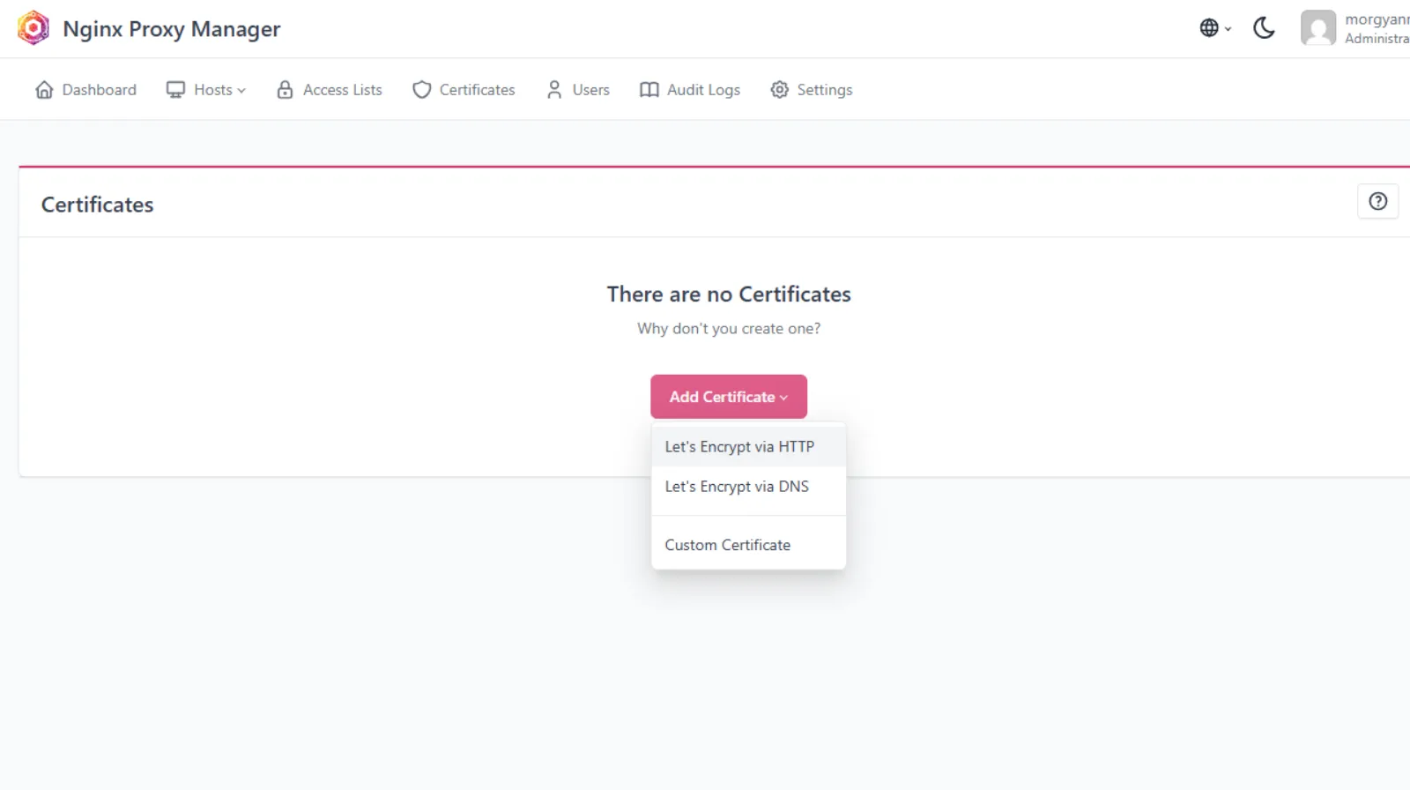Open the morgyan account name menu

pos(1377,20)
